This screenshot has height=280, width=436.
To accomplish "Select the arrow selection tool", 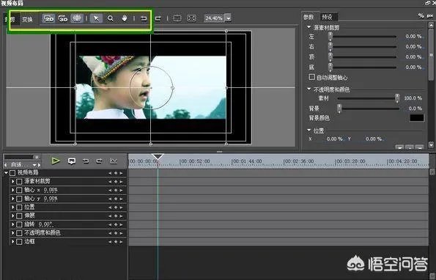I will point(96,18).
